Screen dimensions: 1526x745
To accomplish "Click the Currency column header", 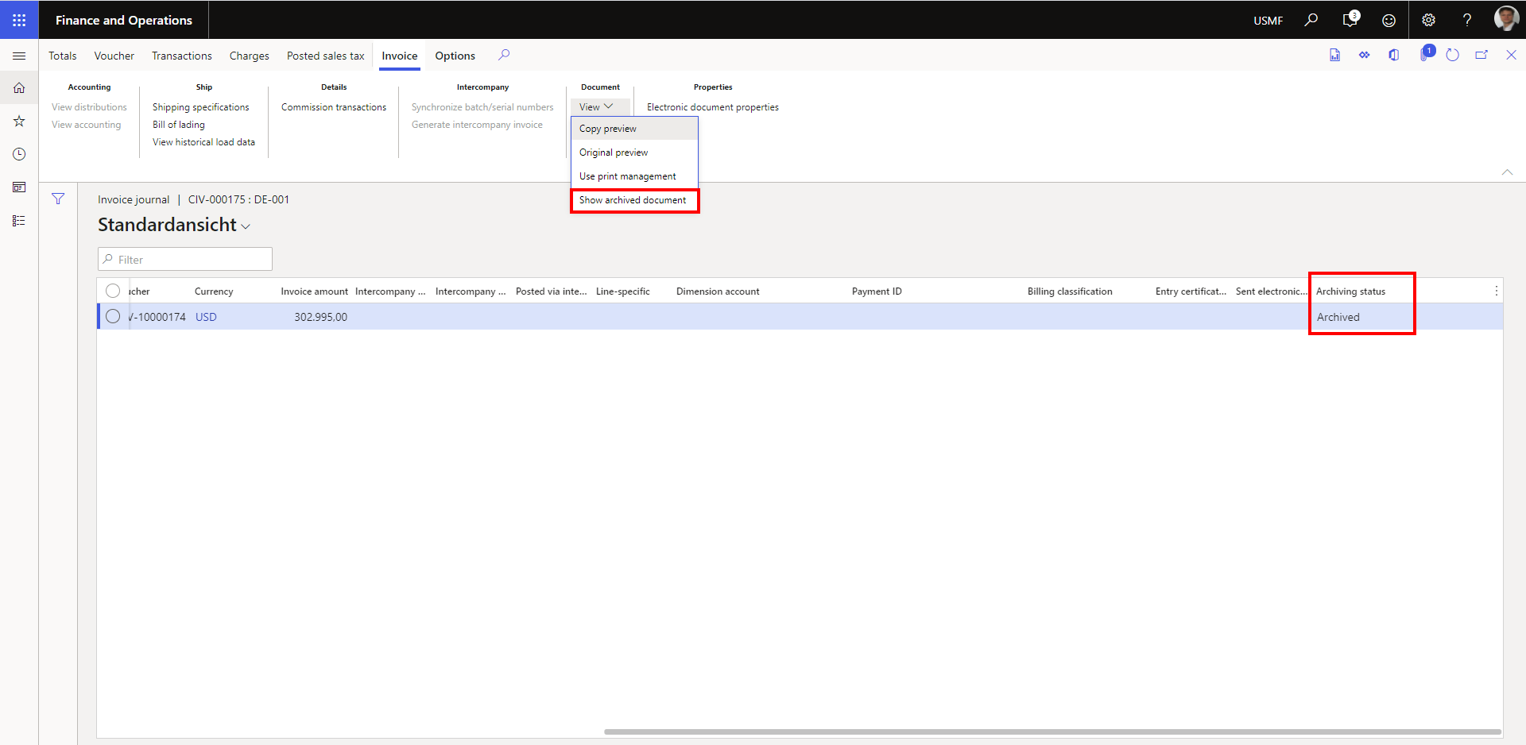I will click(x=214, y=291).
